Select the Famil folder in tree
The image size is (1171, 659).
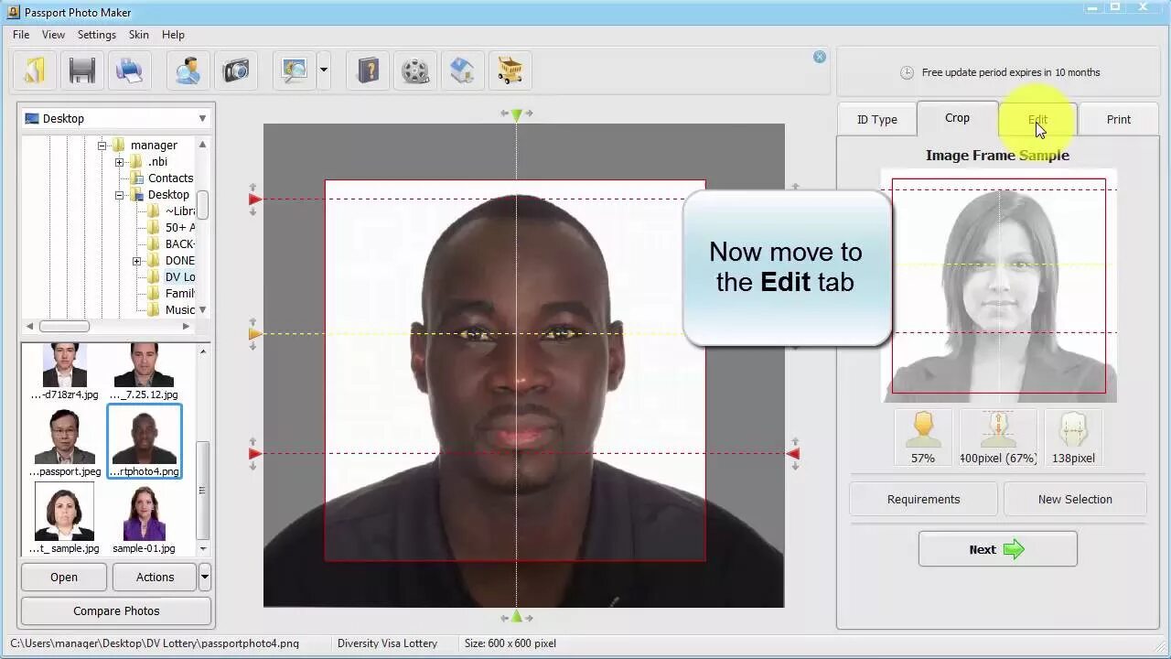point(180,294)
